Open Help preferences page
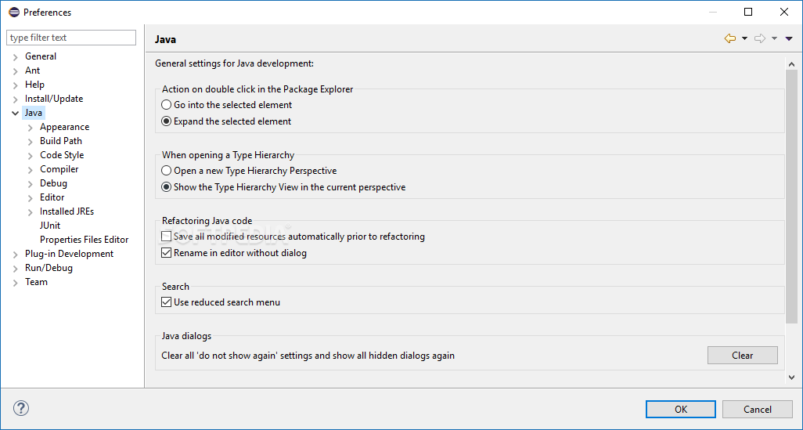803x430 pixels. tap(34, 85)
